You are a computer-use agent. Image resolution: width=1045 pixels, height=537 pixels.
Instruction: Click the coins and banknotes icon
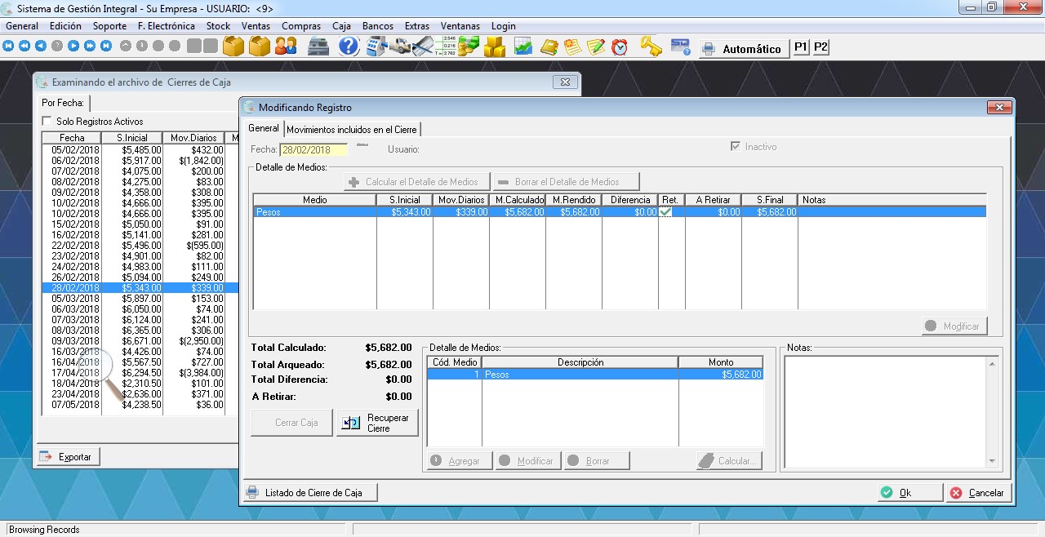469,47
